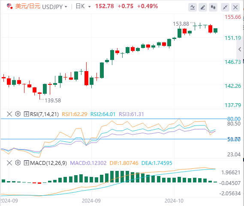This screenshot has width=244, height=206.
Task: Toggle the RSI1 orange line label
Action: click(x=75, y=114)
